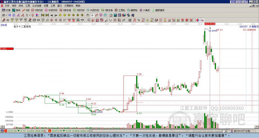
Task: Open the 帮助 menu
Action: [x=78, y=6]
